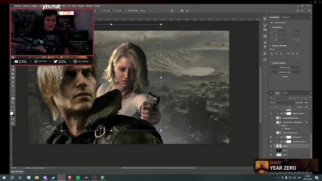Select the Zoom magnifier tool
This screenshot has width=322, height=181.
[13, 102]
